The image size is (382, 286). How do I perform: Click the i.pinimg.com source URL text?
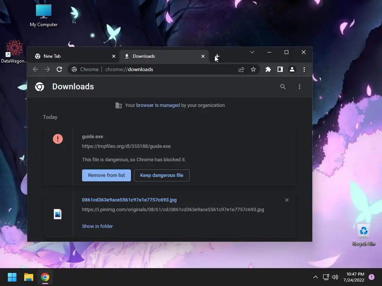tap(173, 209)
